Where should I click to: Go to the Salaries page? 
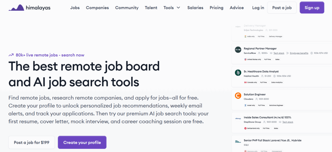[195, 8]
